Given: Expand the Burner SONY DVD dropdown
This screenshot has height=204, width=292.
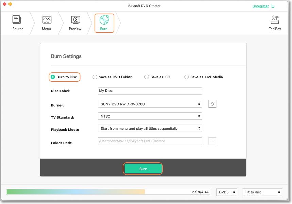Looking at the screenshot, I should 150,104.
